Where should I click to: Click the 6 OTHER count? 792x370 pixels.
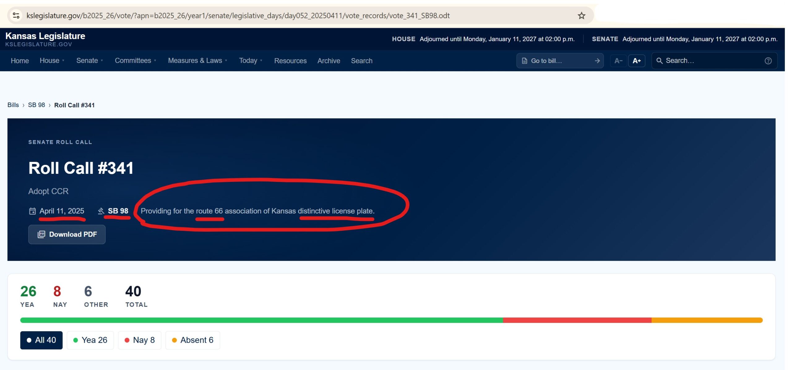click(x=96, y=296)
